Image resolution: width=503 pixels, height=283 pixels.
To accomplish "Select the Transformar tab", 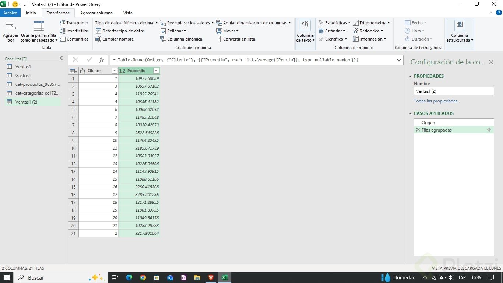I will [x=58, y=13].
